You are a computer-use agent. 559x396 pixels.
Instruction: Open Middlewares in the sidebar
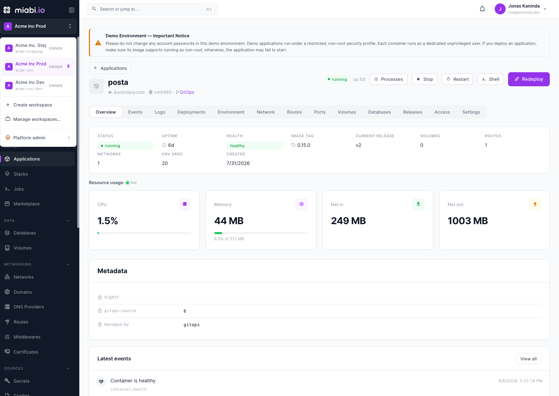click(x=37, y=337)
